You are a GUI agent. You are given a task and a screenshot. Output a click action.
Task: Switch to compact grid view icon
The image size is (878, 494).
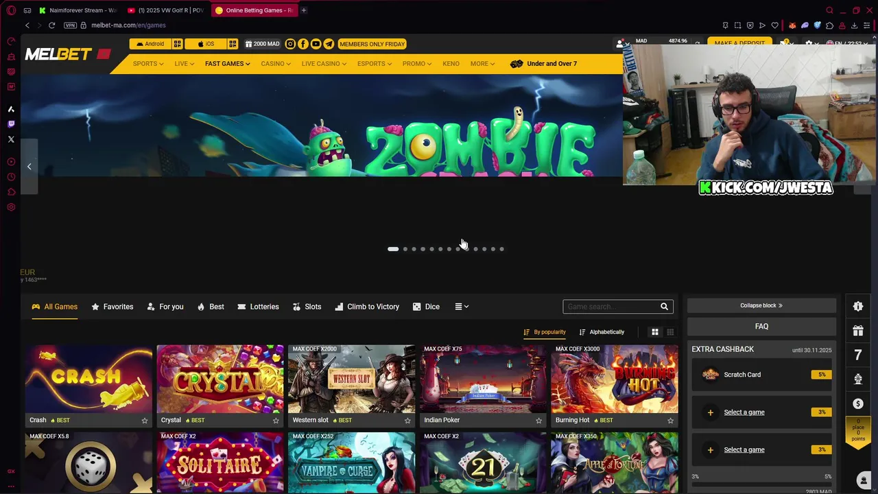tap(670, 332)
